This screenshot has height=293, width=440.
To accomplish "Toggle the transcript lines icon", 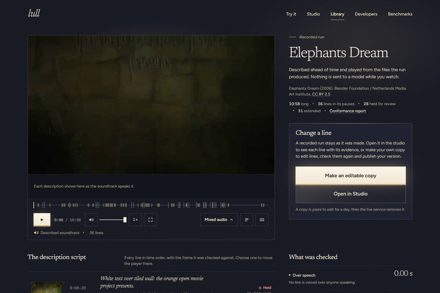I will point(247,220).
